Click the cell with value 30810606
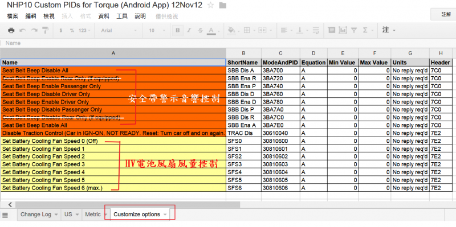This screenshot has width=456, height=227. [x=280, y=188]
